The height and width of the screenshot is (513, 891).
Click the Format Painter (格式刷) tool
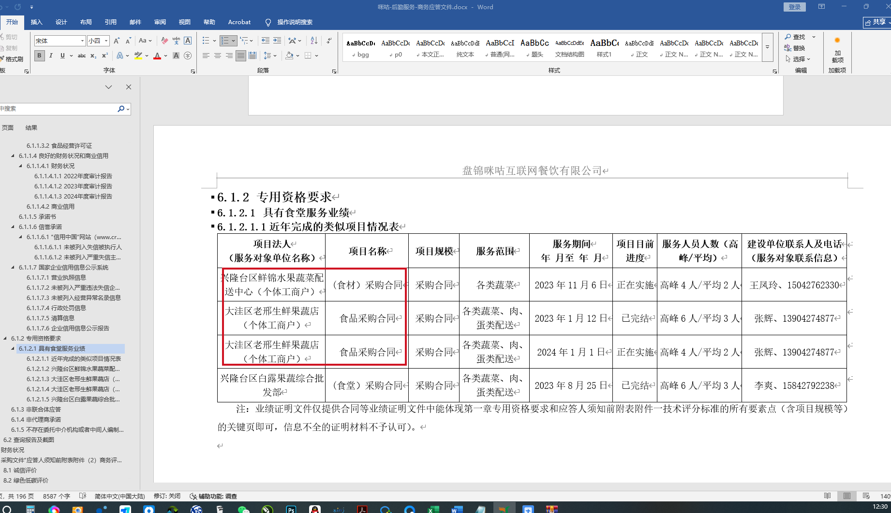[12, 59]
